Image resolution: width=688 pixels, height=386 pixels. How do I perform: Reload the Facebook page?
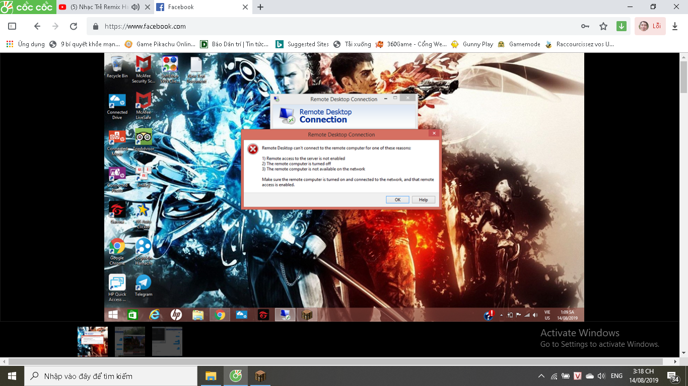(x=74, y=26)
